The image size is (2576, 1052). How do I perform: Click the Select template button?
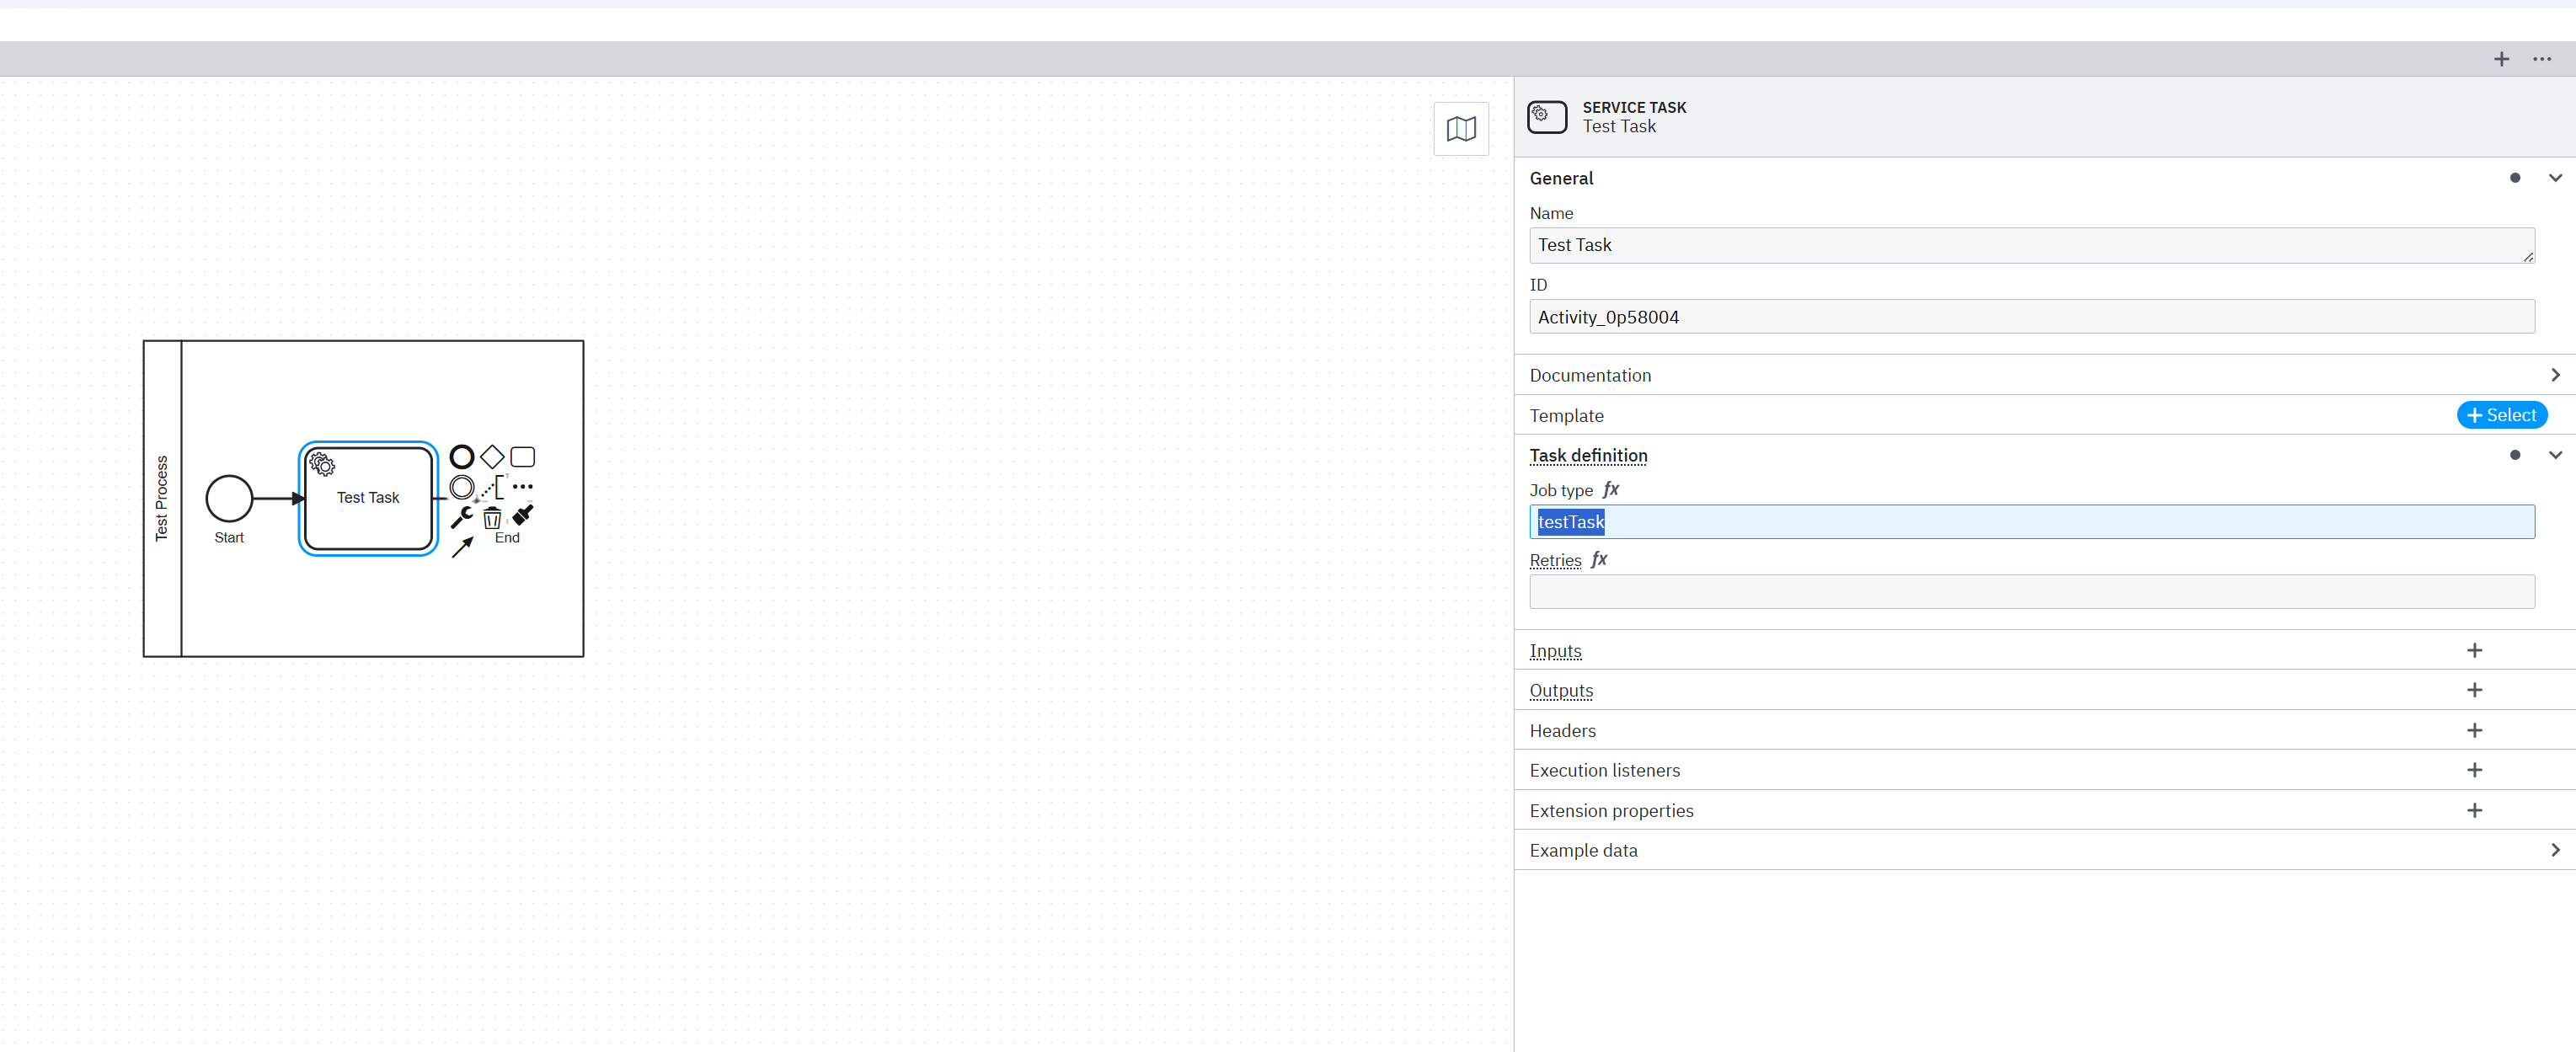click(x=2501, y=415)
